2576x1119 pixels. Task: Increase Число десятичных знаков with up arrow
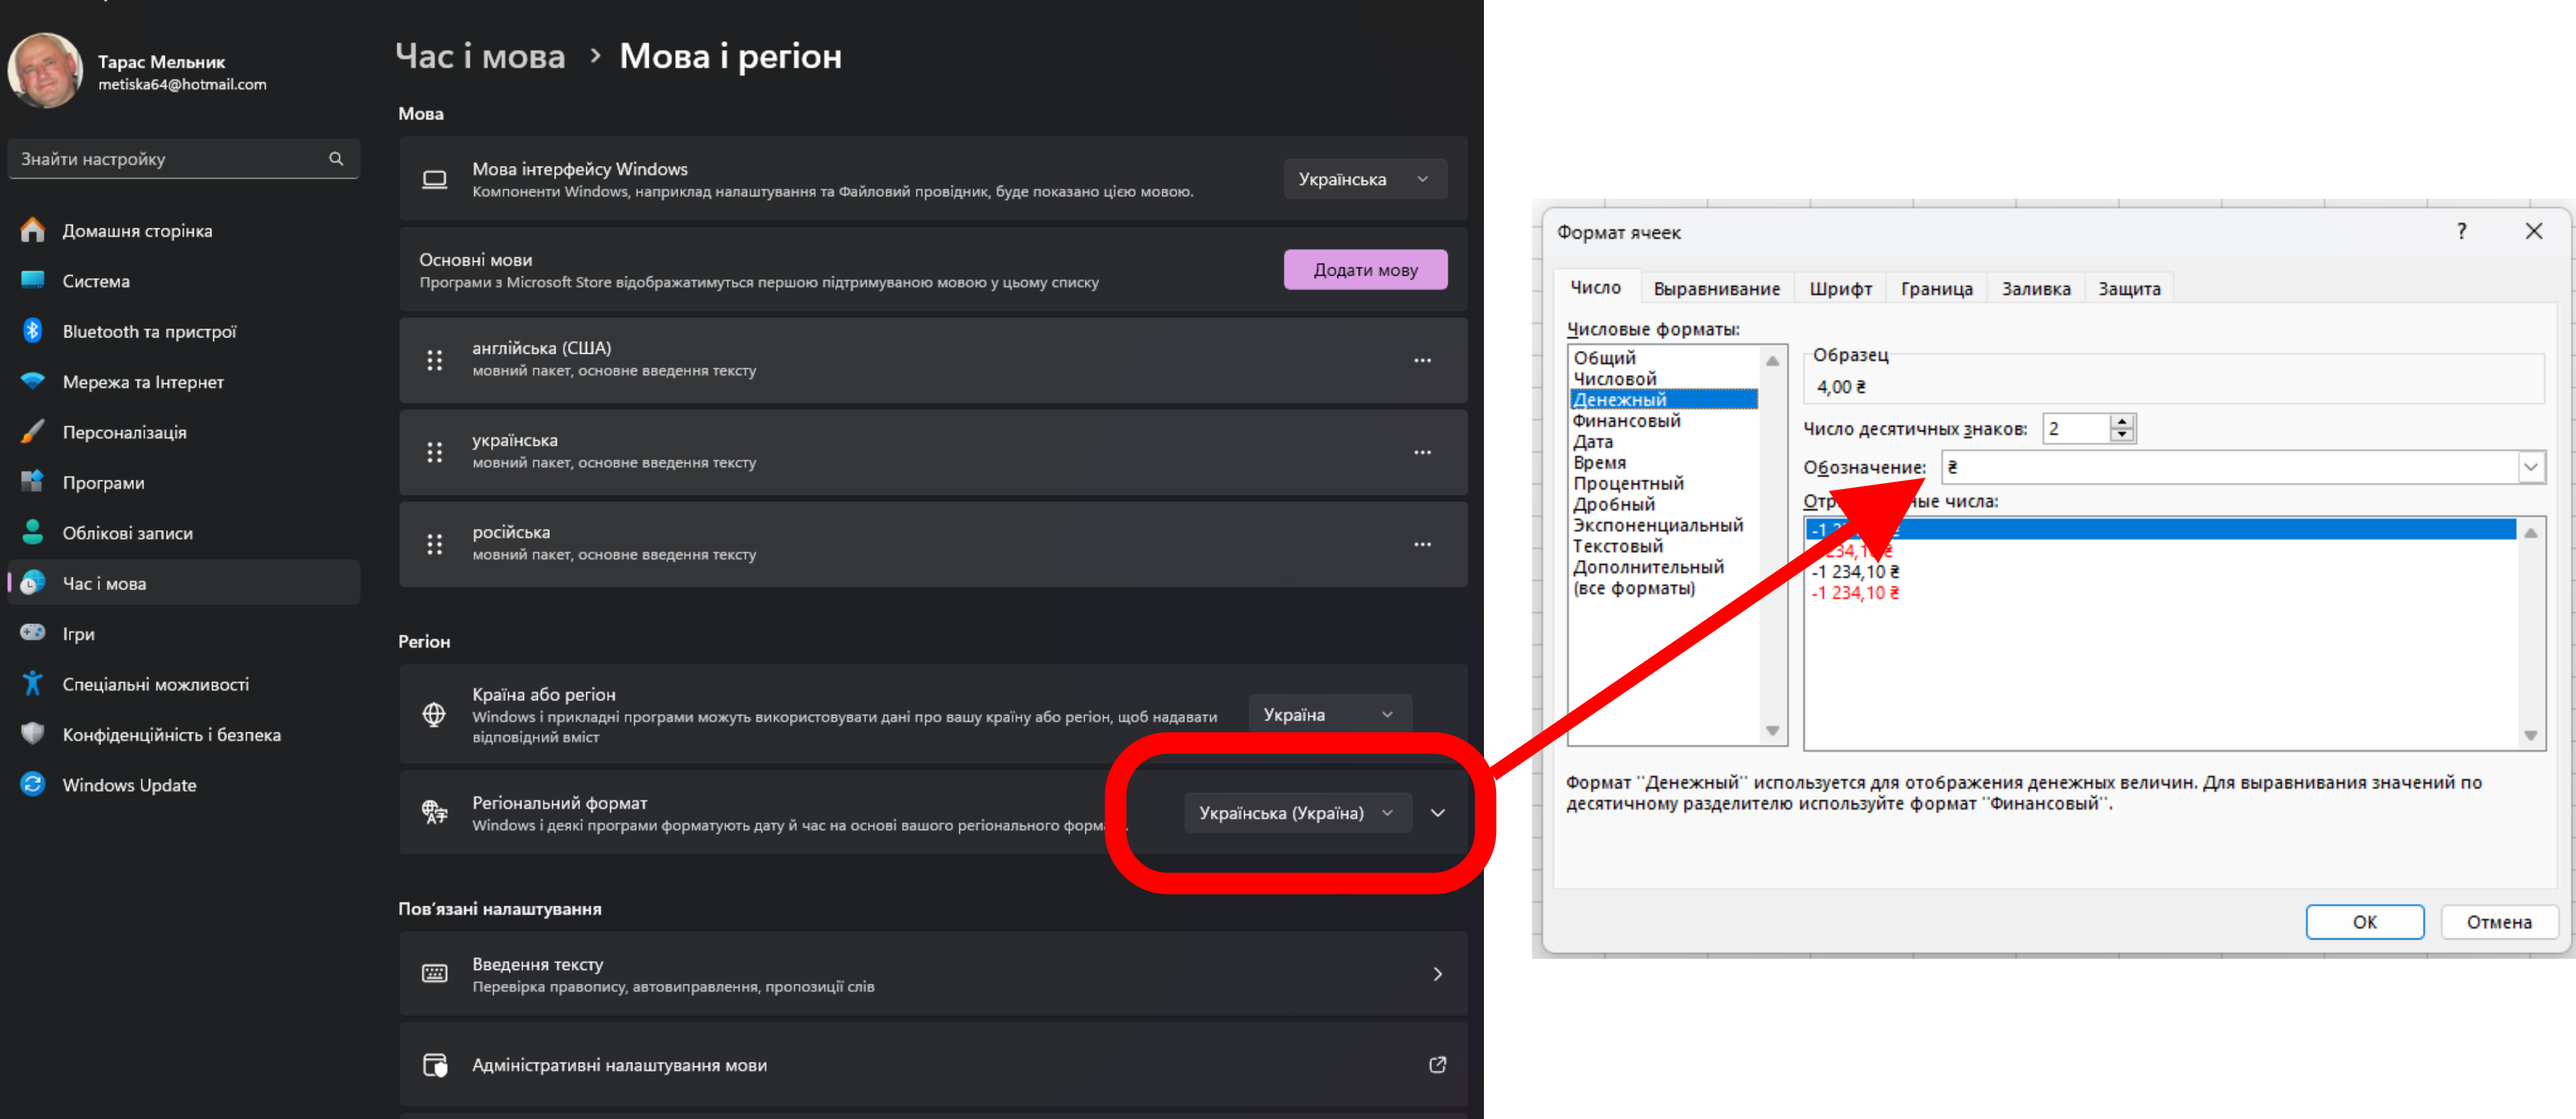click(x=2122, y=421)
